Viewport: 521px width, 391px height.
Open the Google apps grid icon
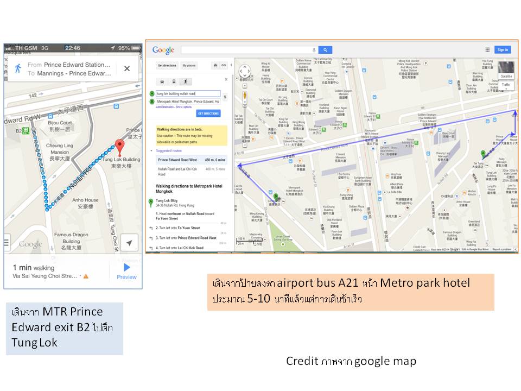[x=487, y=50]
